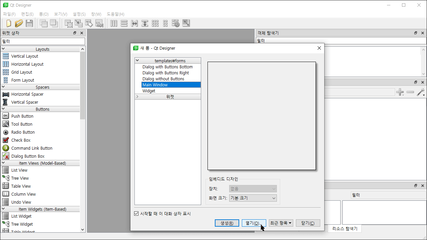The height and width of the screenshot is (240, 427).
Task: Click the New form toolbar icon
Action: pos(9,23)
